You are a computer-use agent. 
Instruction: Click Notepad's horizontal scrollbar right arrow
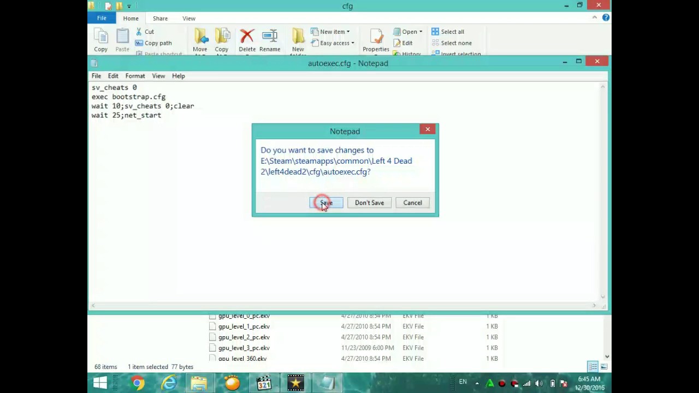595,306
